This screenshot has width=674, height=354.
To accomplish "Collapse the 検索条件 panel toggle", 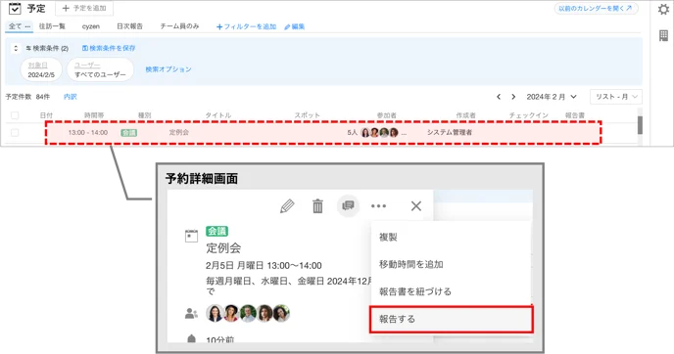I will pos(16,49).
